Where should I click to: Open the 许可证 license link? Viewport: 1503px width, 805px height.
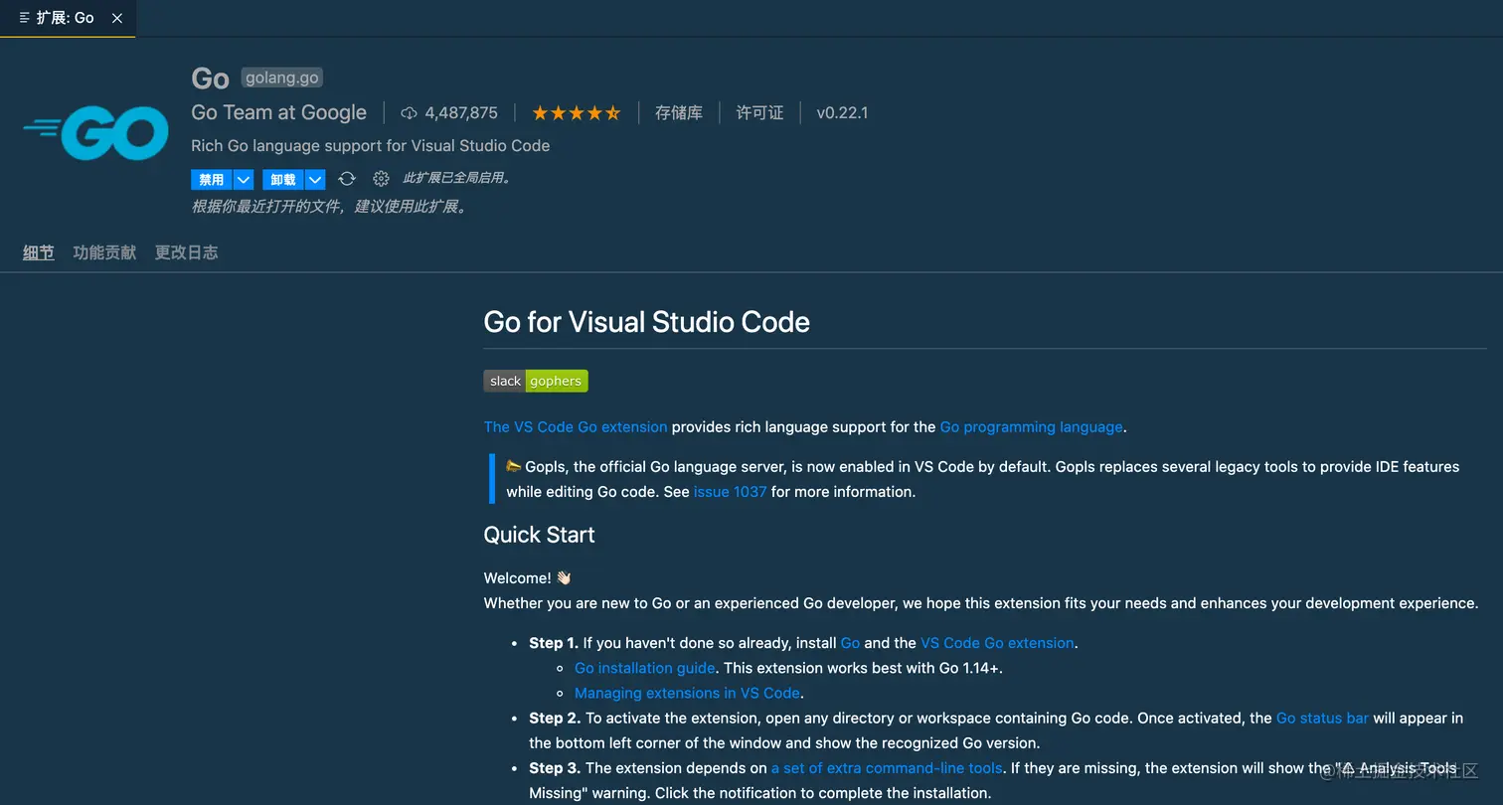coord(760,113)
